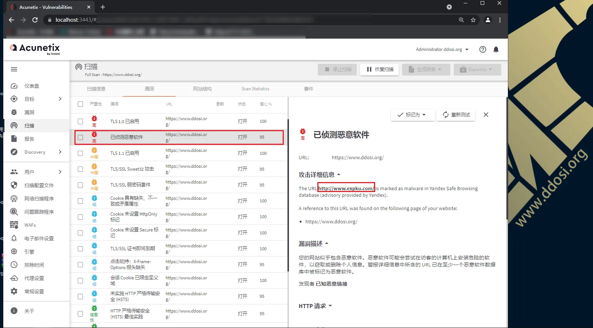Check the 点击劫持 X-Frame-Options row checkbox
This screenshot has height=328, width=593.
coord(80,265)
